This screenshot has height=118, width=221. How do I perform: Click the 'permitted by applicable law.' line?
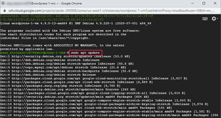pos(27,49)
